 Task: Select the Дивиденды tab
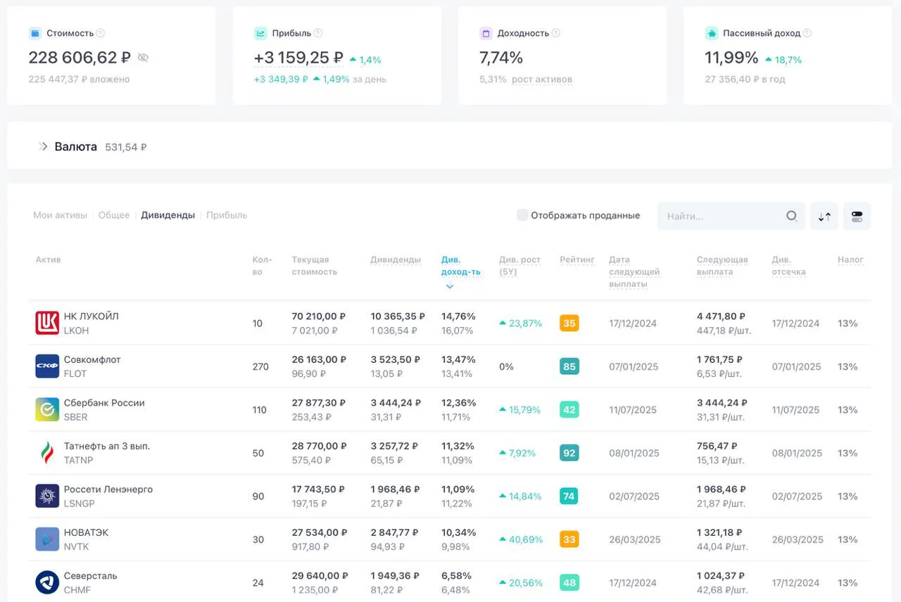pos(168,215)
